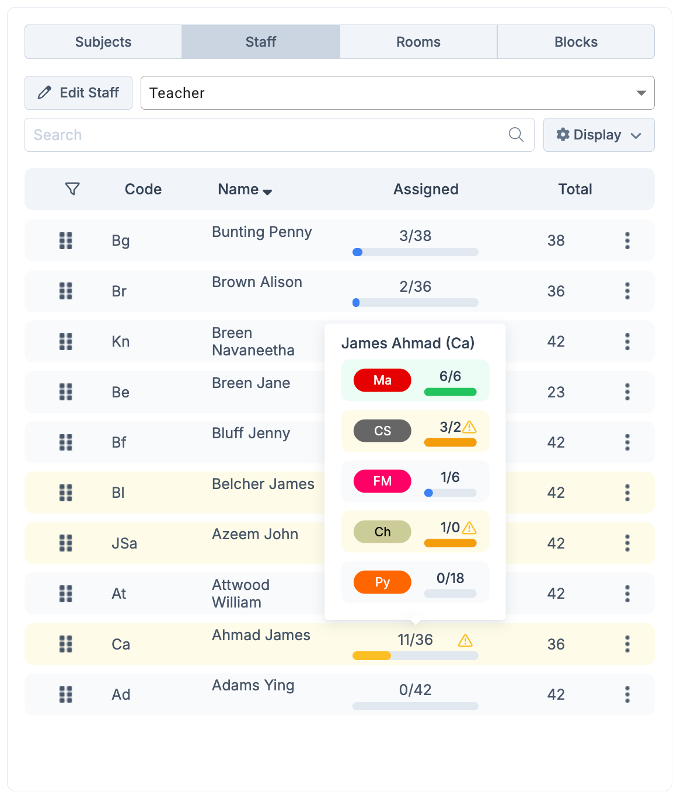Open the Blocks tab
Image resolution: width=677 pixels, height=796 pixels.
click(x=575, y=42)
